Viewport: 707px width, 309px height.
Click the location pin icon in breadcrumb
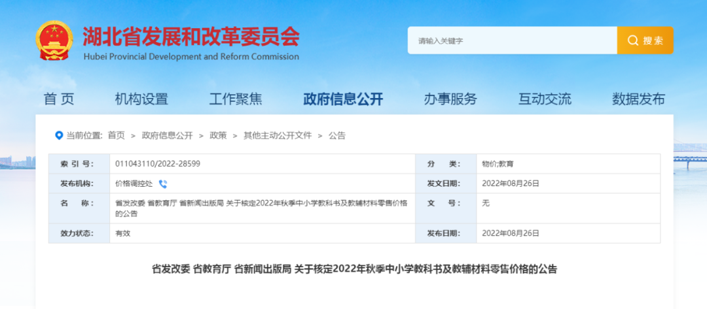60,135
